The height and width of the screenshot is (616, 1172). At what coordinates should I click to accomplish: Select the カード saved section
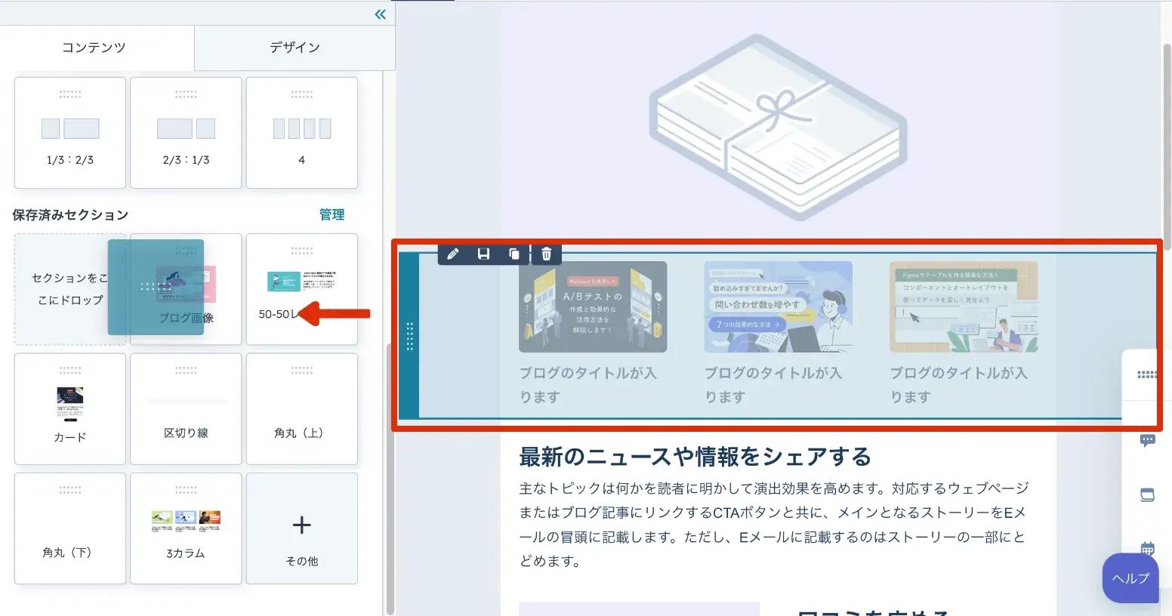pos(70,409)
